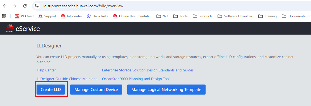
Task: Open the apps grid icon in bookmarks bar
Action: pos(4,16)
